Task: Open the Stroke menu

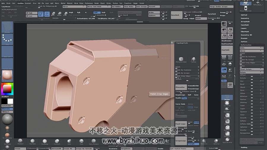Action: (x=109, y=3)
